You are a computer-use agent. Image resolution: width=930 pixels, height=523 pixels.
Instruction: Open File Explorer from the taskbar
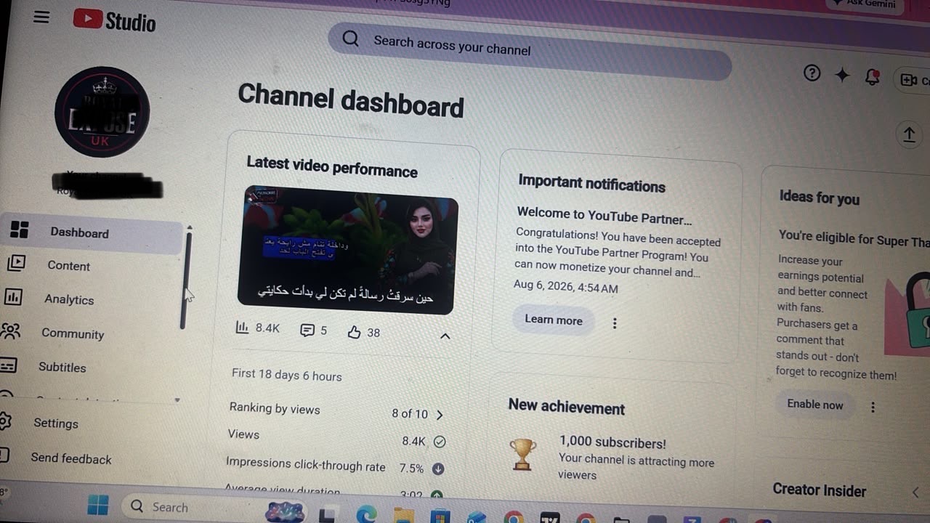click(x=403, y=516)
